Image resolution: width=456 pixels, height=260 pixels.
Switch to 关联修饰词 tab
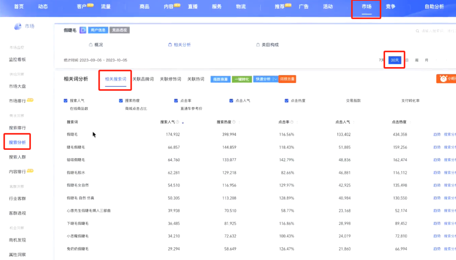(171, 79)
